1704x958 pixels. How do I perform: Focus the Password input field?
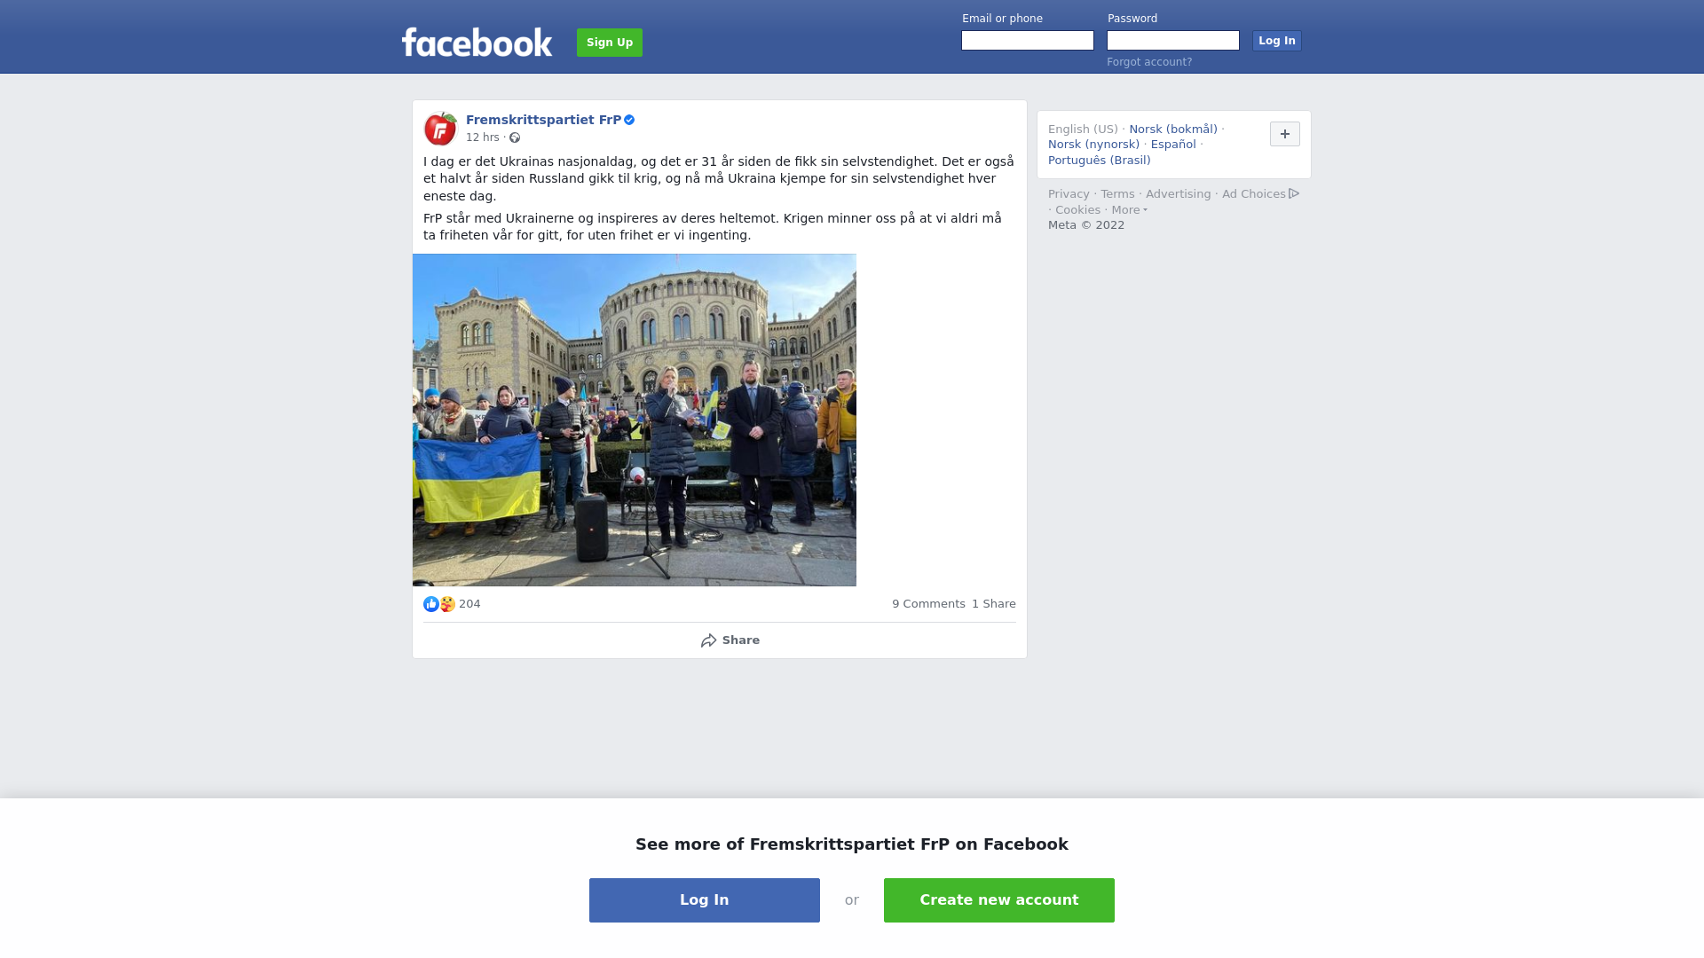(x=1173, y=41)
